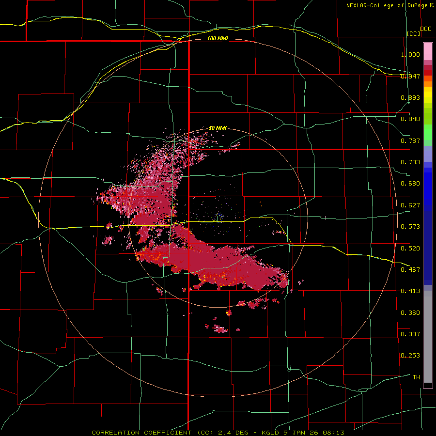Click the 0.893 scale value

coord(410,97)
